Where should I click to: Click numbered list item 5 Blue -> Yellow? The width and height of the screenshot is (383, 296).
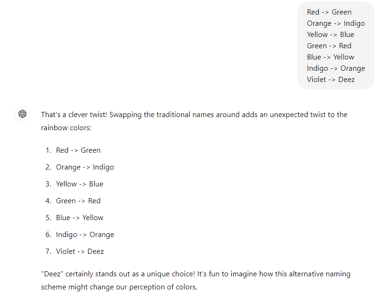tap(74, 217)
